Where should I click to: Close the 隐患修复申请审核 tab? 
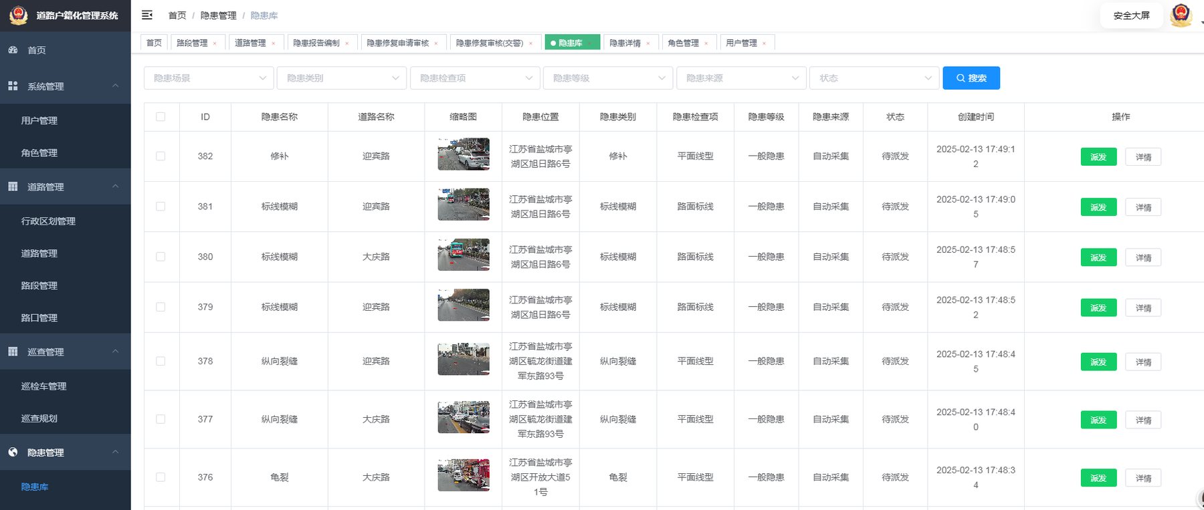pyautogui.click(x=436, y=43)
